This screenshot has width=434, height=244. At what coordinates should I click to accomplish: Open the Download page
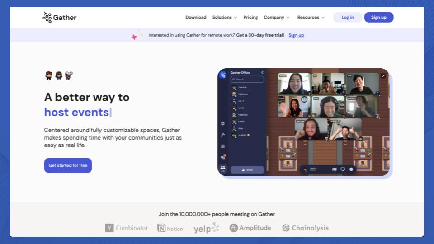(x=196, y=17)
